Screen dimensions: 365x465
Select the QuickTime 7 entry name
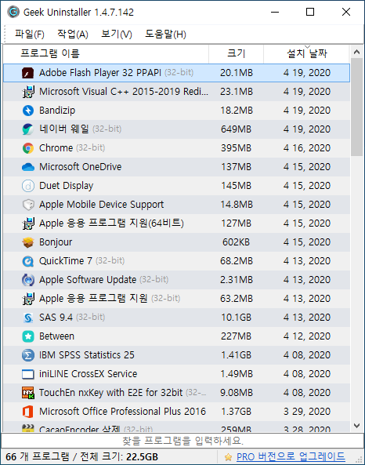(x=66, y=261)
